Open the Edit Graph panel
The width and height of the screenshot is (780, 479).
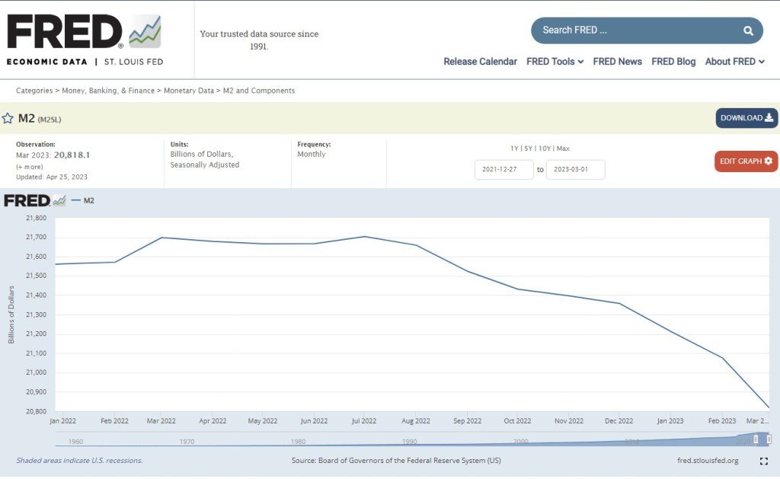tap(746, 161)
